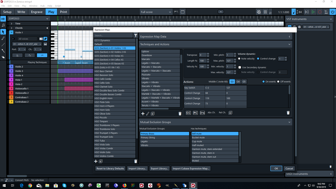
Task: Add a Program Change action with the PC icon
Action: [x=195, y=113]
